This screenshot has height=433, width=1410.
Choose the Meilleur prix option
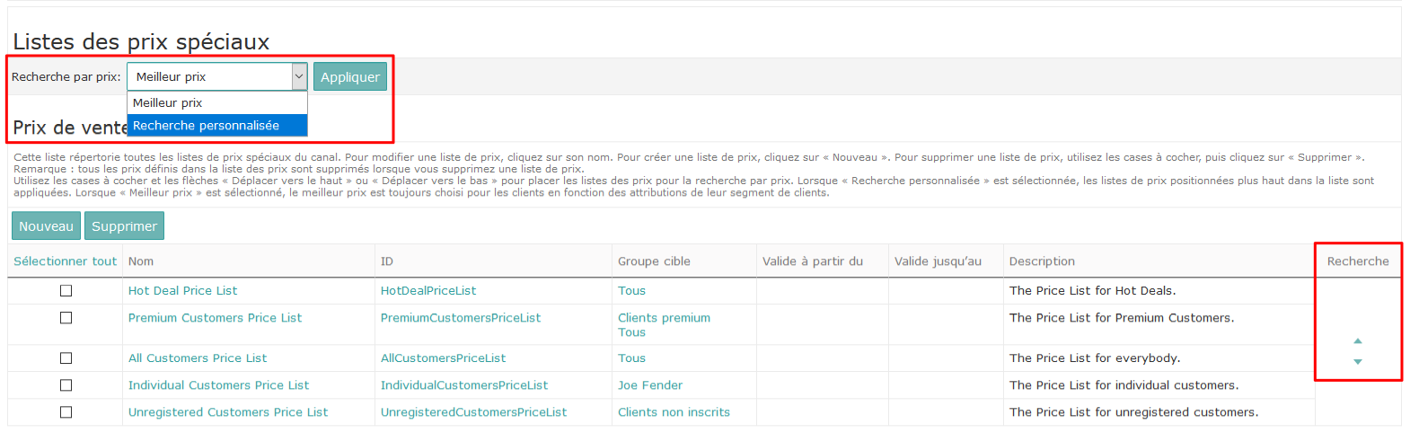[x=168, y=103]
